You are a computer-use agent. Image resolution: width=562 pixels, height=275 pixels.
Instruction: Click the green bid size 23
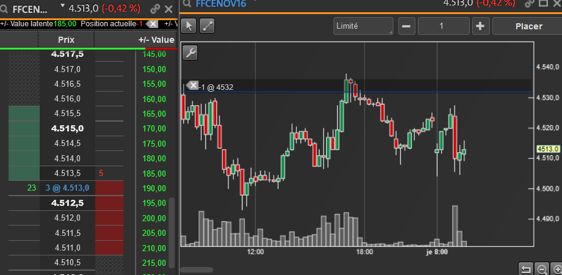[x=32, y=188]
